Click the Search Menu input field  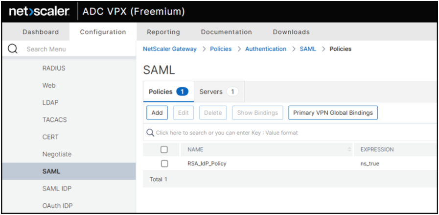[x=73, y=49]
